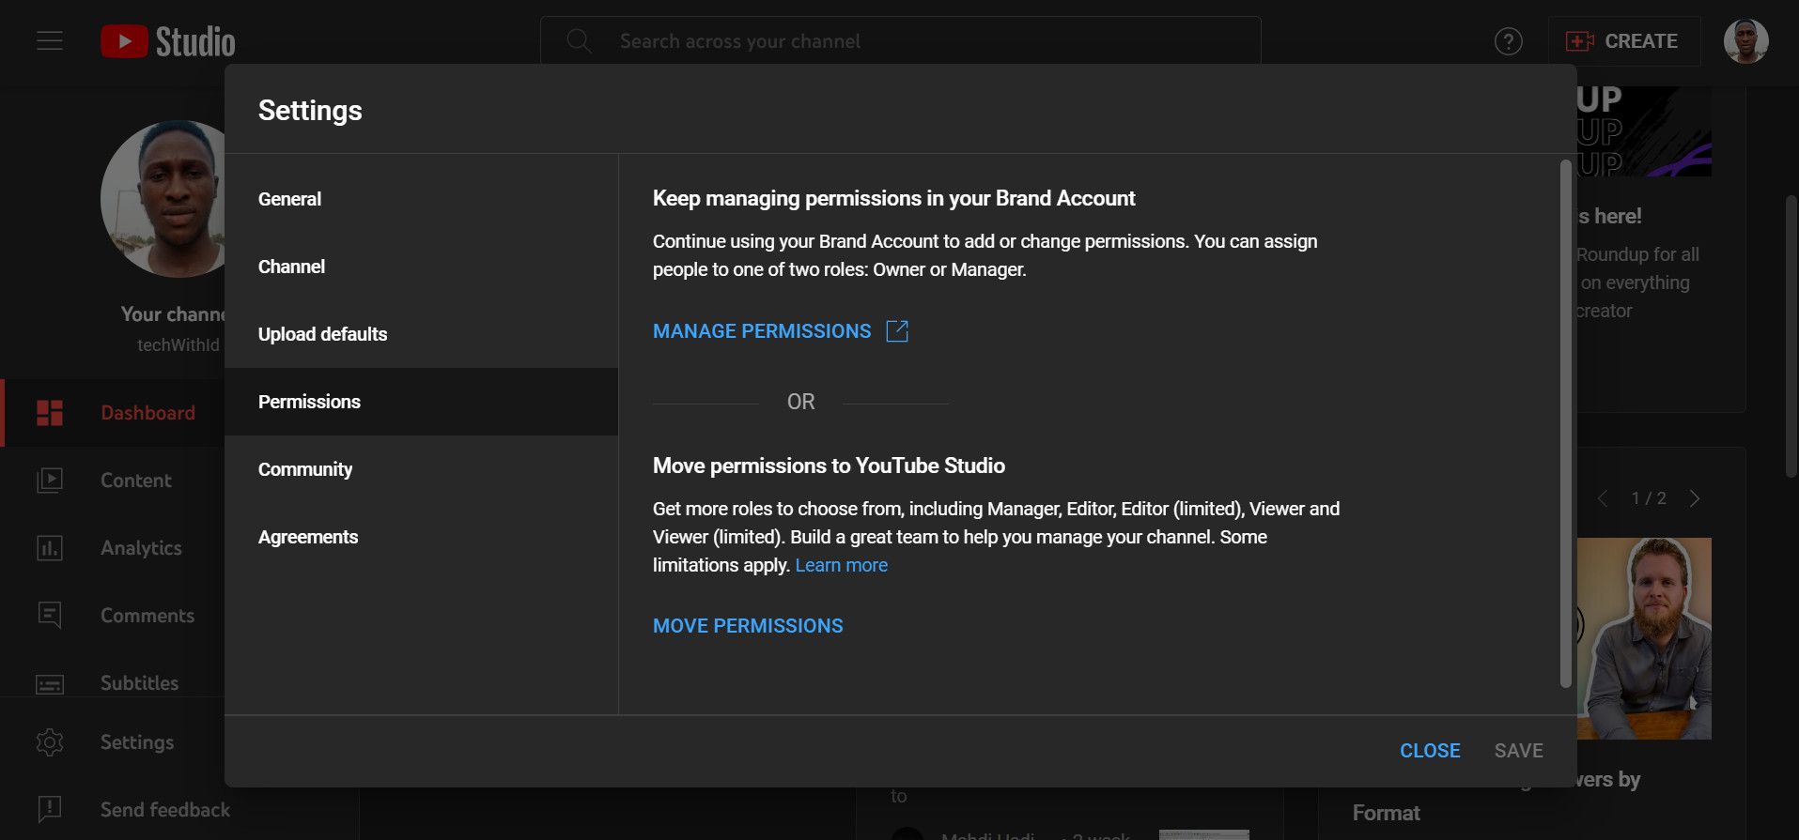Click the Settings gear icon in sidebar

click(50, 742)
